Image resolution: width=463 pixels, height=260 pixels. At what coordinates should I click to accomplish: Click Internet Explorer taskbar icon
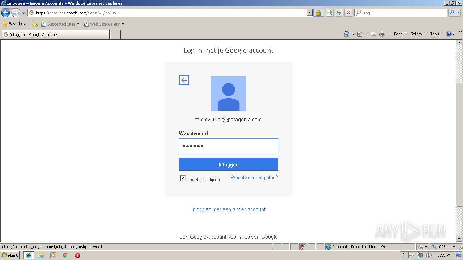pyautogui.click(x=29, y=255)
